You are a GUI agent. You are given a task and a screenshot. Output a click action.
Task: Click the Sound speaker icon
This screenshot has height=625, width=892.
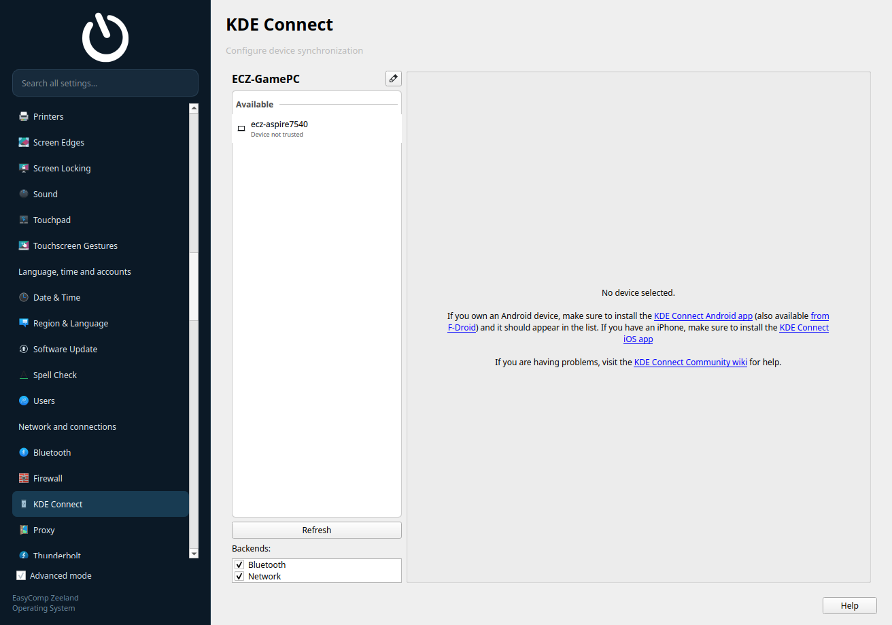tap(24, 194)
